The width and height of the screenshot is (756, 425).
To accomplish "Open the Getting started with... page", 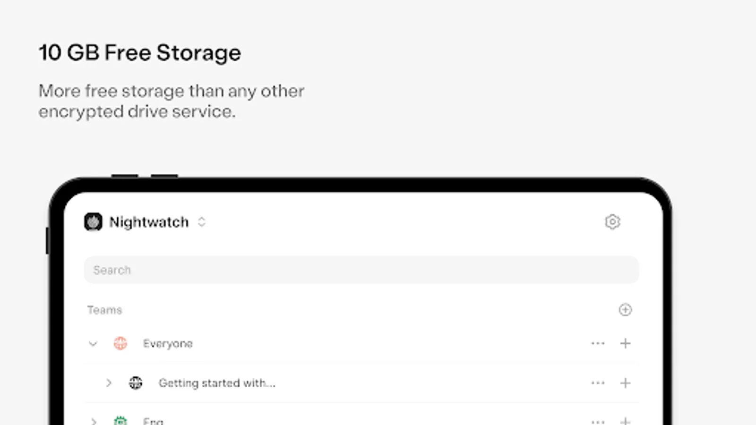I will click(x=217, y=383).
